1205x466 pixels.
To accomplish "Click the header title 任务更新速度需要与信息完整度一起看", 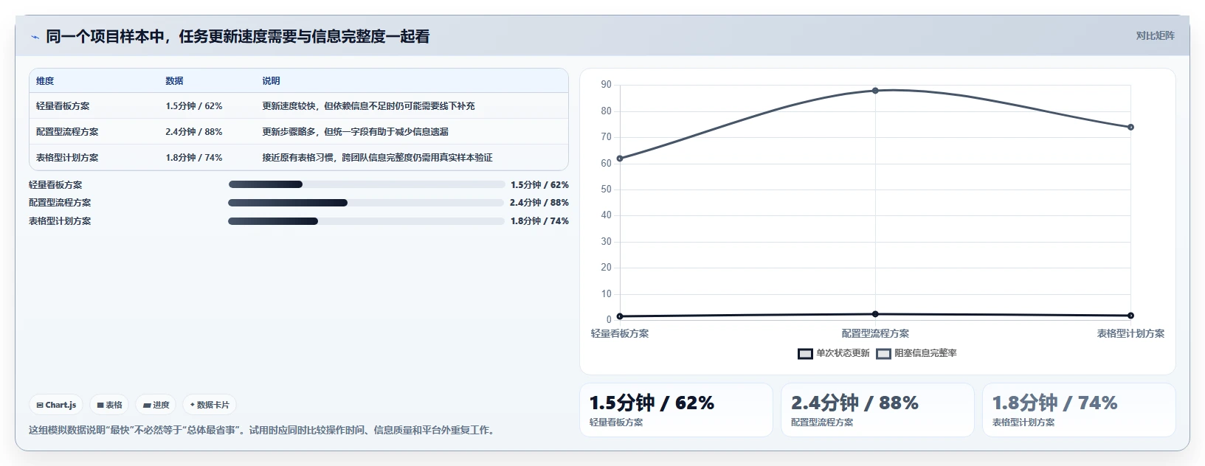I will point(304,37).
